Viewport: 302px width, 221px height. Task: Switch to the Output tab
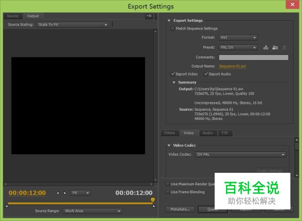(x=33, y=16)
